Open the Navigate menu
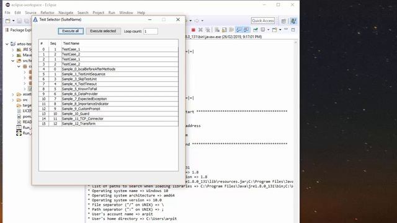Image resolution: width=397 pixels, height=223 pixels. [66, 12]
